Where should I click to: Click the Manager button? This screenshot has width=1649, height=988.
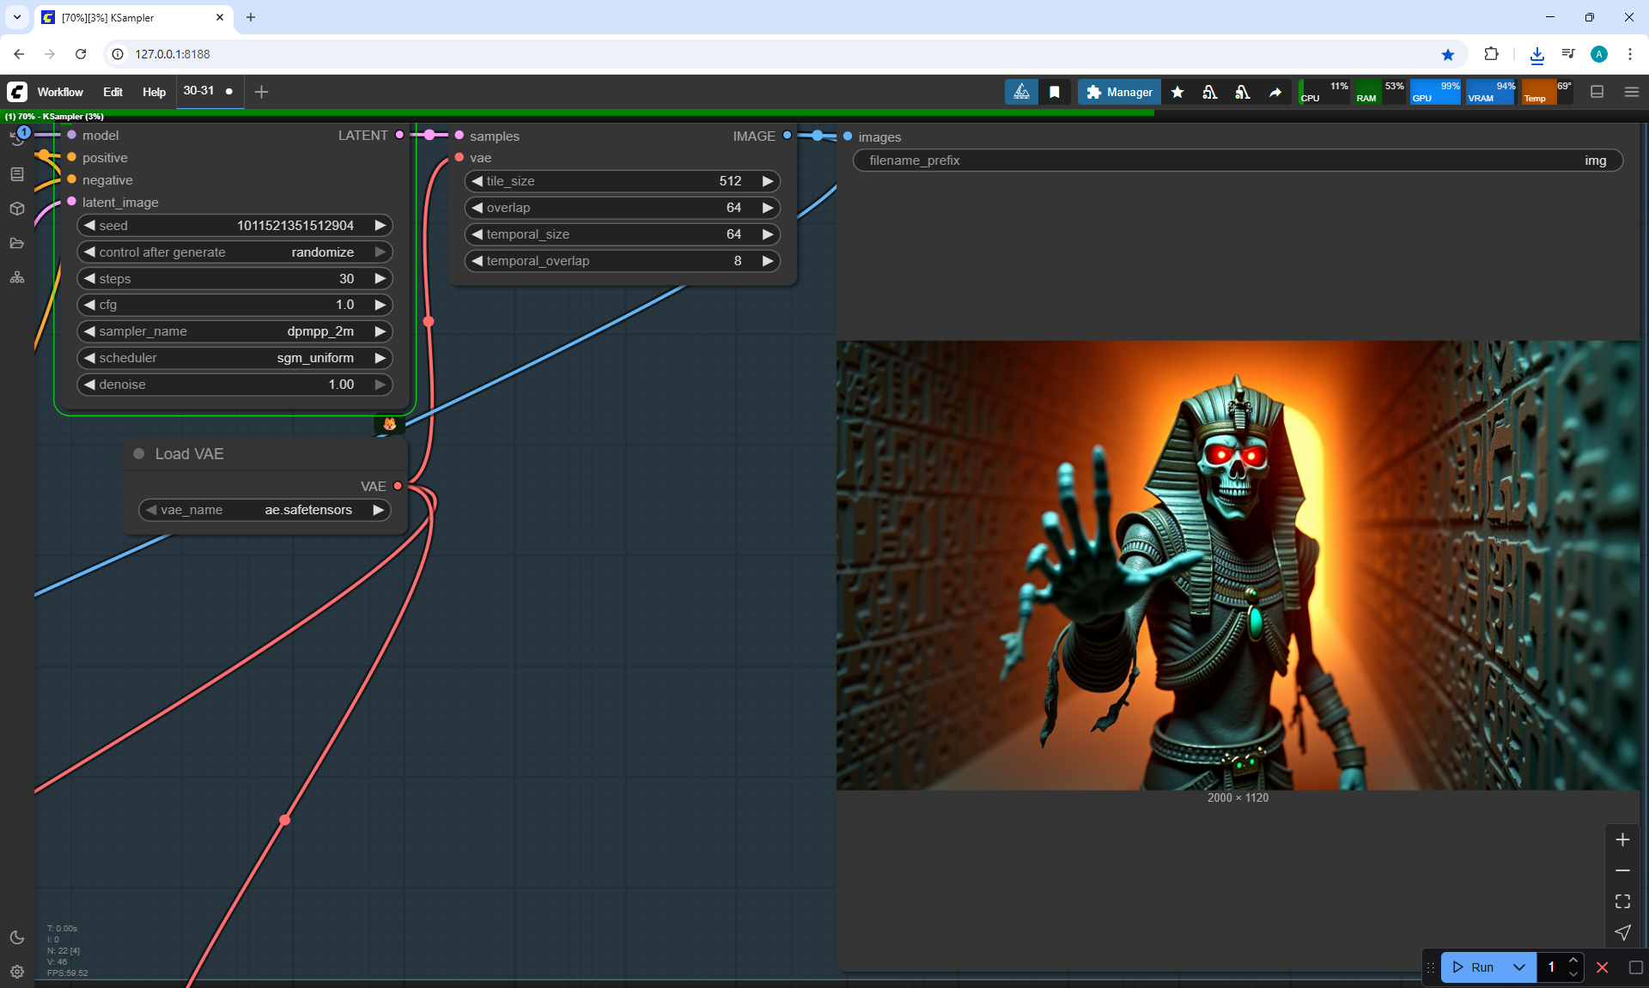click(1119, 92)
